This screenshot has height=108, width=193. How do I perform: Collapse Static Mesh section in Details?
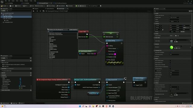point(154,38)
